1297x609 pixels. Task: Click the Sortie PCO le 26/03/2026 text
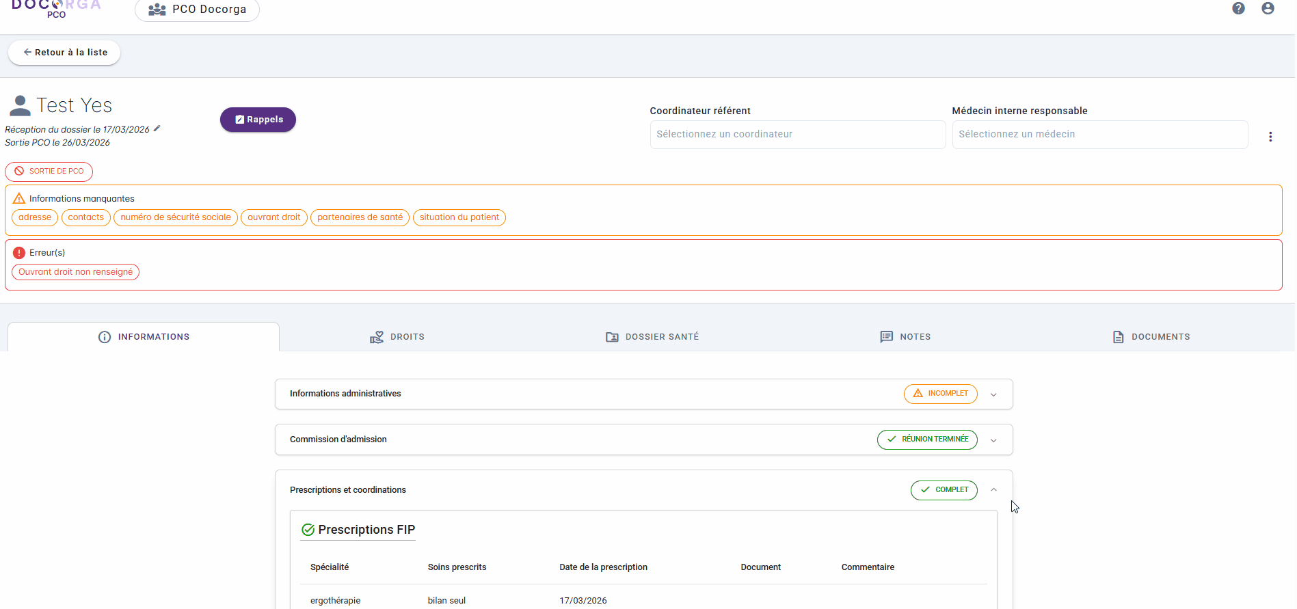(57, 143)
